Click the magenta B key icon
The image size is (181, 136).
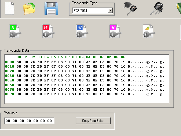(115, 31)
